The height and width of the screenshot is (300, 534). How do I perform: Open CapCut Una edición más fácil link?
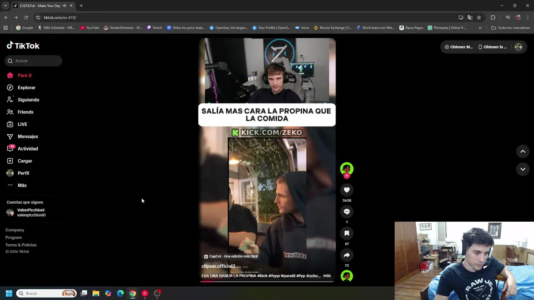click(x=231, y=256)
